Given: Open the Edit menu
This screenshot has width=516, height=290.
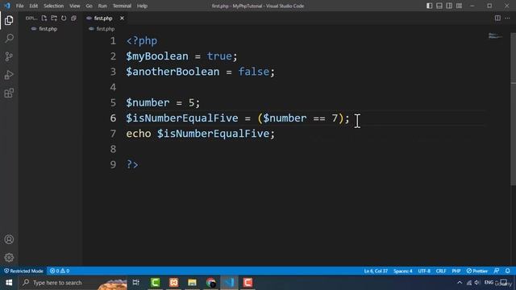Looking at the screenshot, I should tap(34, 6).
